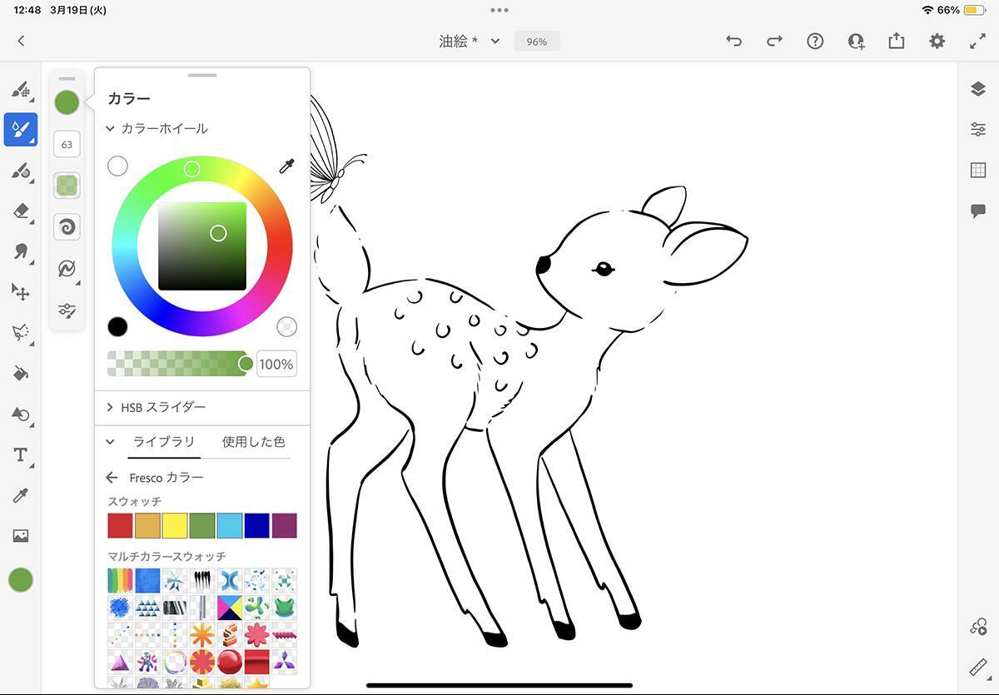Switch to the ライブラリ tab

[x=164, y=442]
